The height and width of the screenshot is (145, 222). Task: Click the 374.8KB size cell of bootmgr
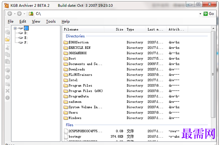(x=117, y=136)
